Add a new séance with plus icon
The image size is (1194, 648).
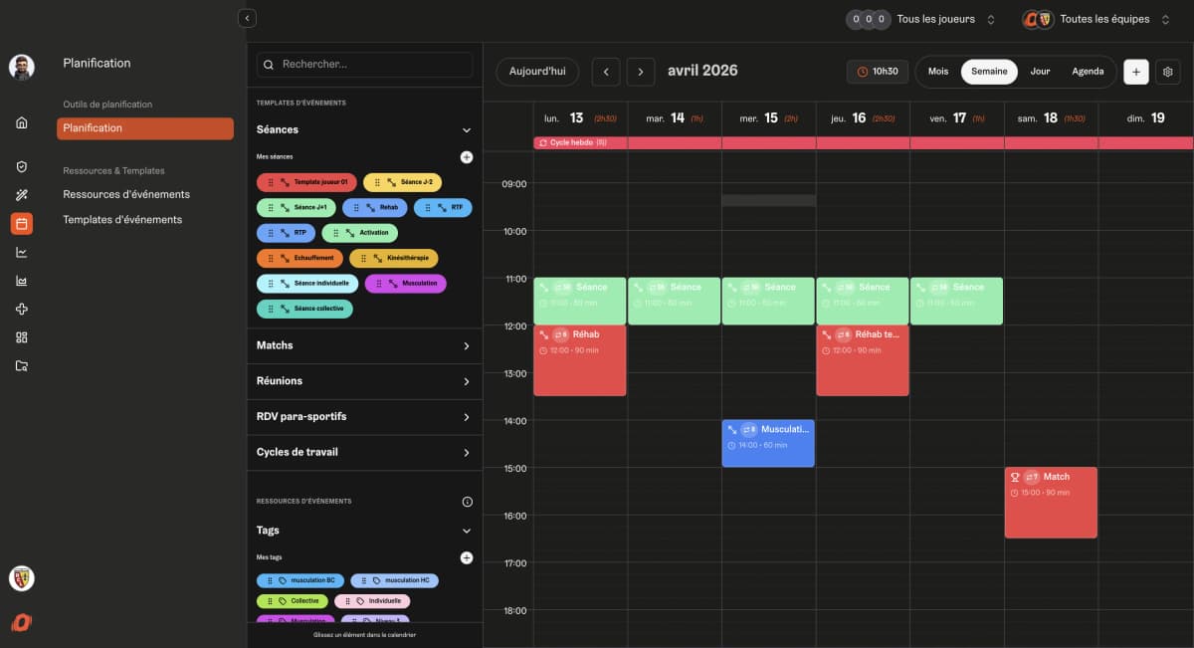[467, 157]
